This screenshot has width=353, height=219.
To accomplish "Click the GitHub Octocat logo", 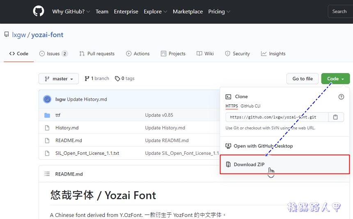I will (39, 11).
